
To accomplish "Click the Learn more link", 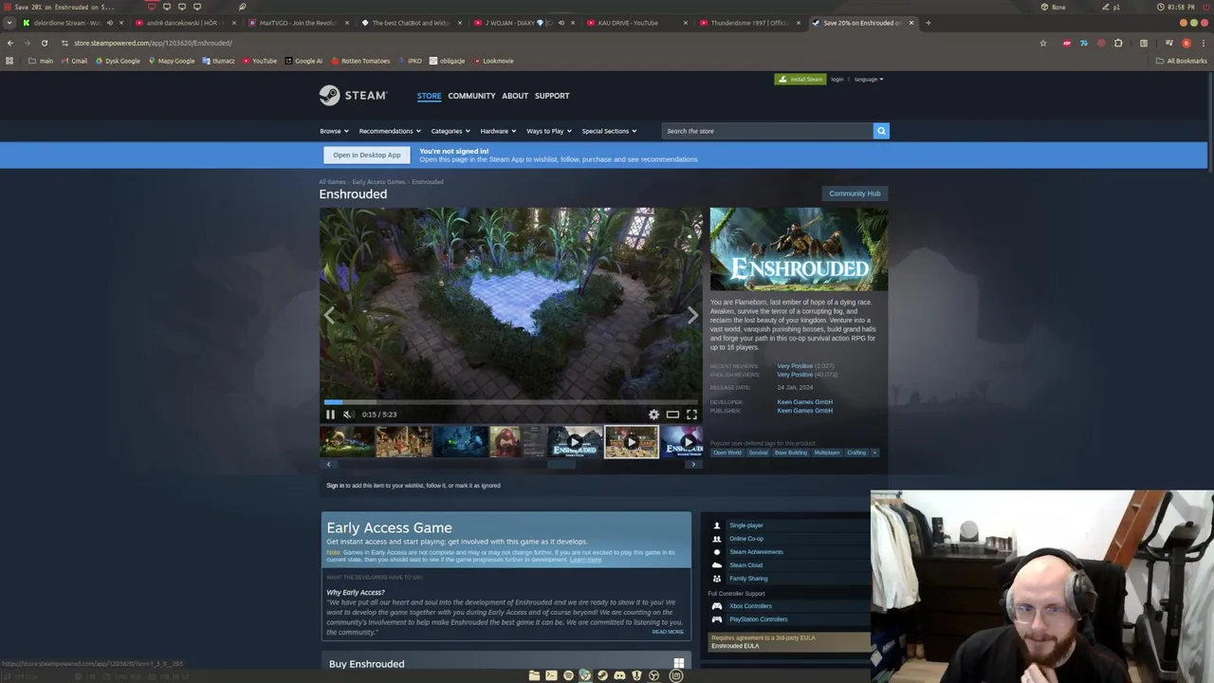I will [585, 560].
